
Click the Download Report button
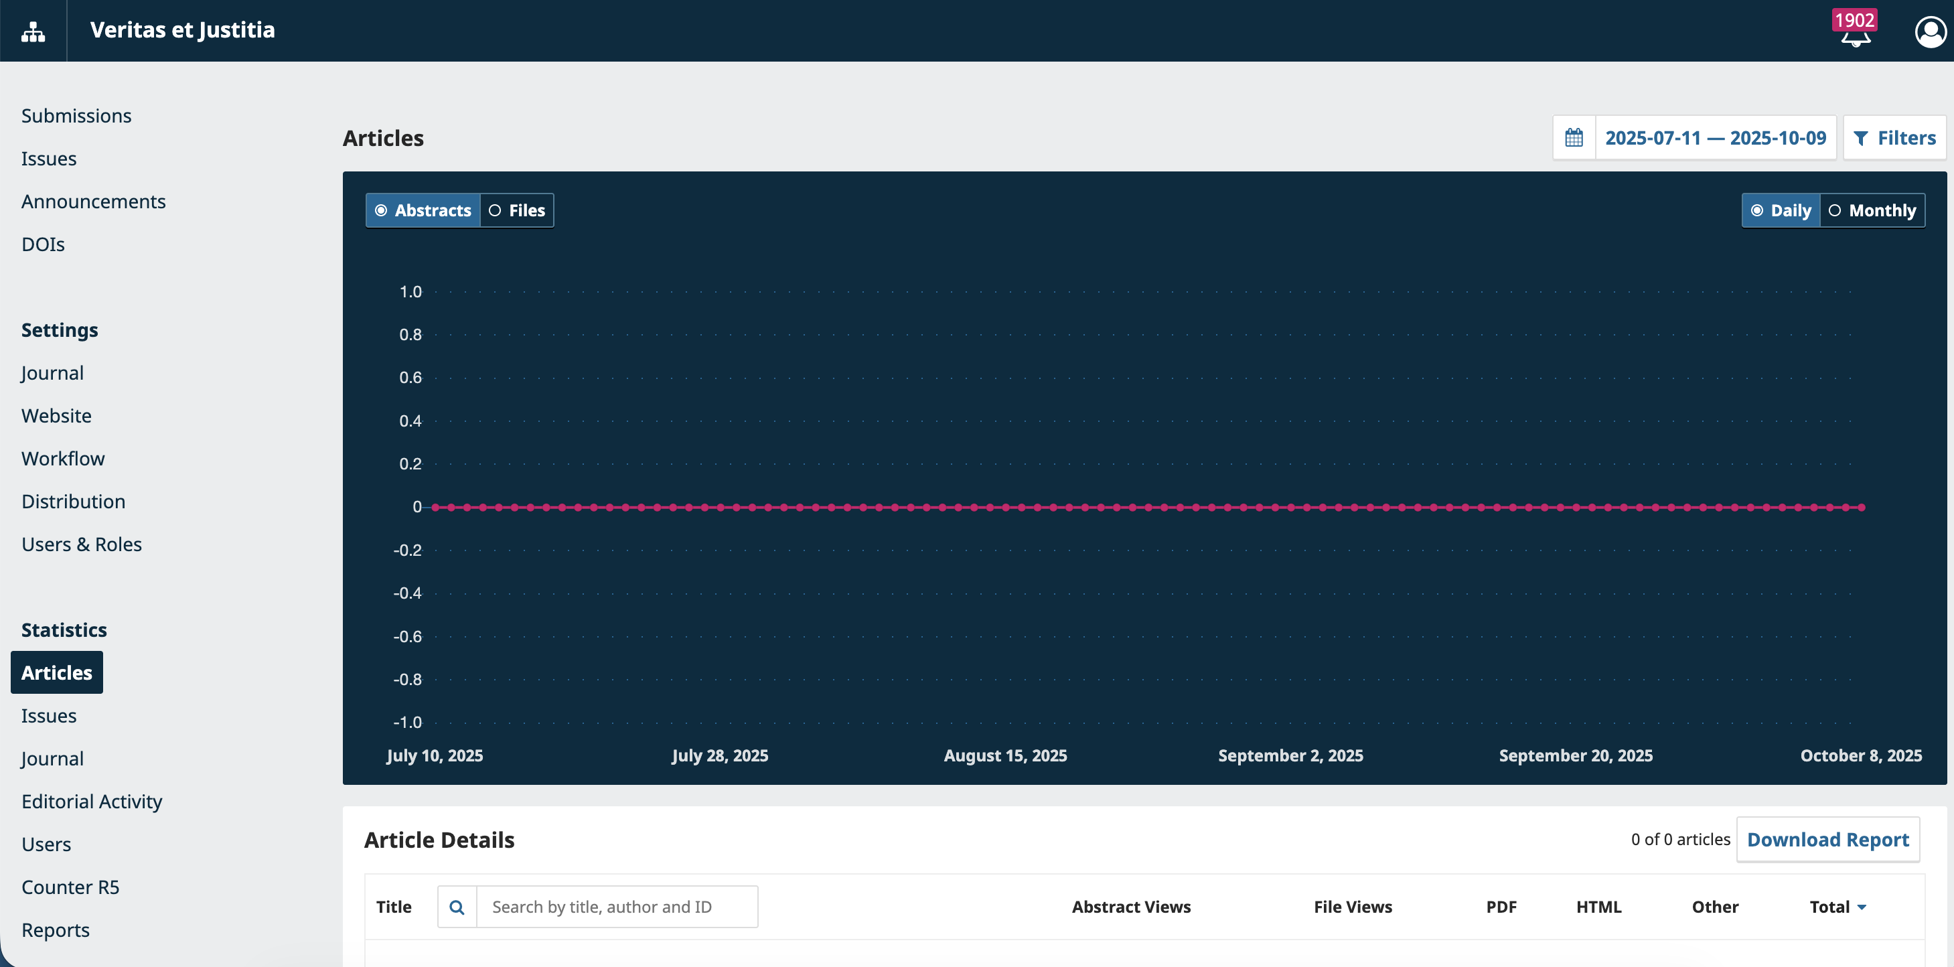(1827, 840)
